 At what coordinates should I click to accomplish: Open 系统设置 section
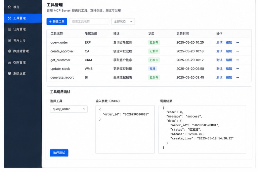(x=23, y=73)
